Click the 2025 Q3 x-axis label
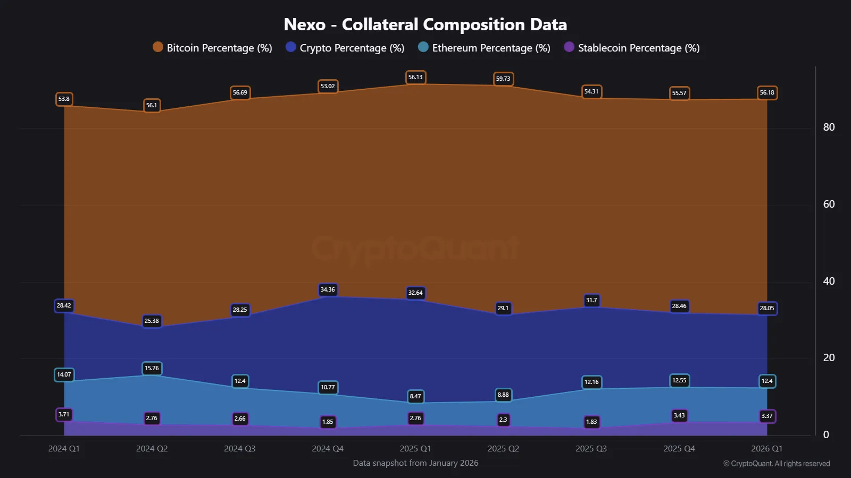851x478 pixels. pyautogui.click(x=591, y=449)
